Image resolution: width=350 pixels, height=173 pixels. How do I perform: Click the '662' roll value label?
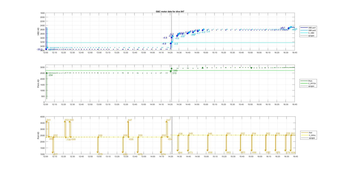point(268,134)
